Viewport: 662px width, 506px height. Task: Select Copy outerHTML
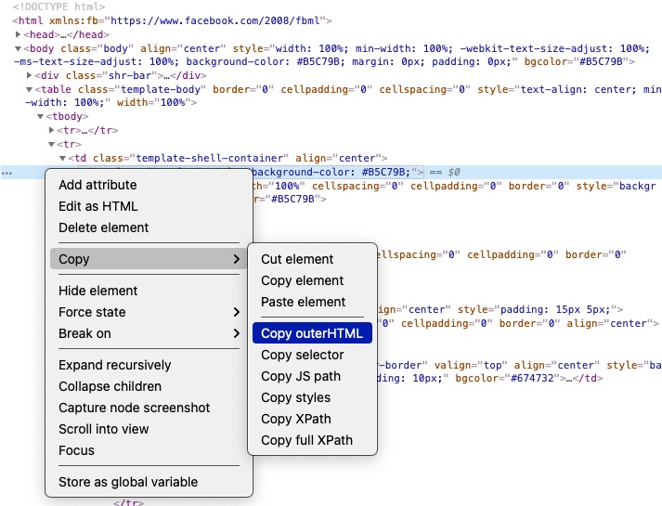click(x=312, y=333)
